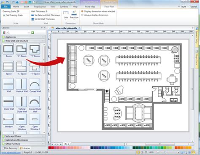Pick the orange color swatch at palette end
Viewport: 200px width, 155px height.
pyautogui.click(x=190, y=147)
